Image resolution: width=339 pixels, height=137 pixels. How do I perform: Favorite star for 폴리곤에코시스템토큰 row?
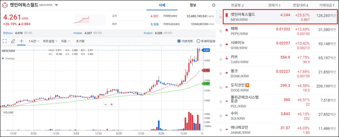click(221, 102)
